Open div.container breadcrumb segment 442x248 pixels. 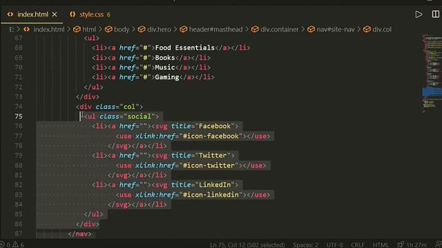pyautogui.click(x=279, y=29)
